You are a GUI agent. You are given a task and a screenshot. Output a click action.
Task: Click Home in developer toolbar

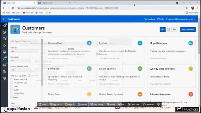pos(43,105)
